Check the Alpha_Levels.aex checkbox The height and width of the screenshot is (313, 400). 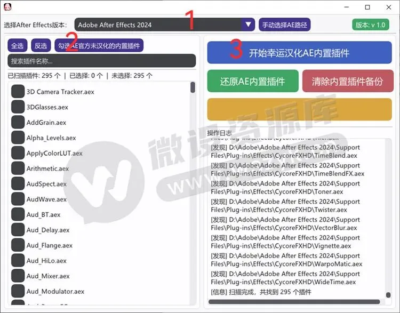[x=18, y=138]
